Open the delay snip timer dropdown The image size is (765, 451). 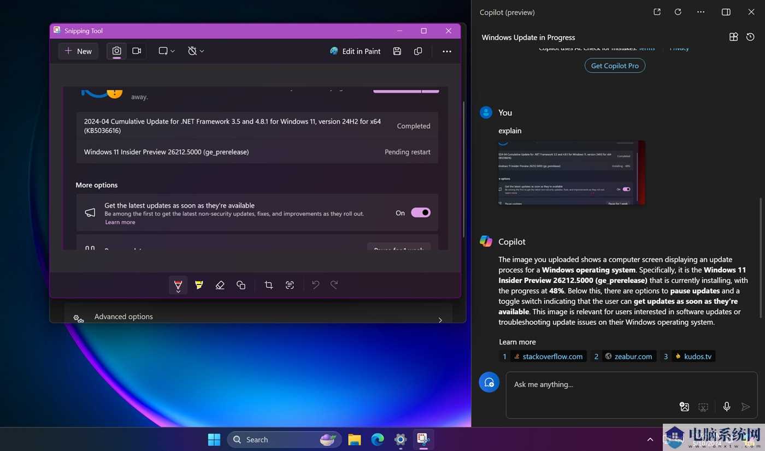click(196, 51)
